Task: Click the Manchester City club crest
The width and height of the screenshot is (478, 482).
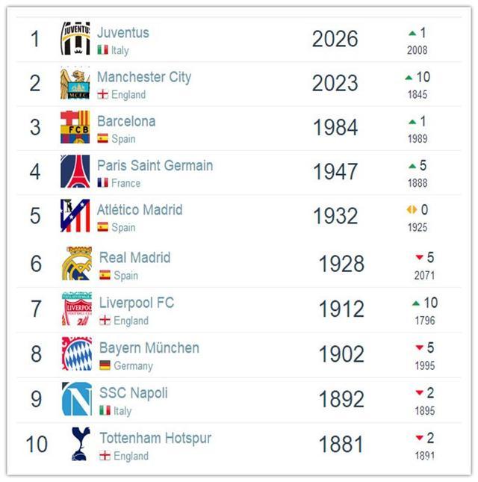Action: coord(75,83)
